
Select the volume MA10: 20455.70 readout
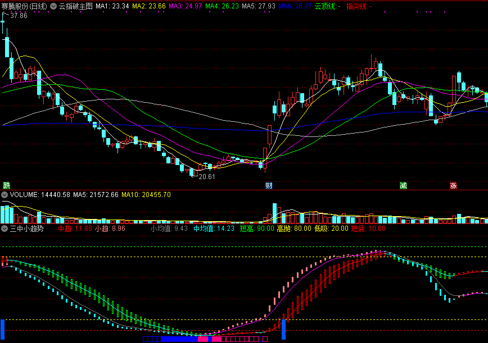(146, 195)
